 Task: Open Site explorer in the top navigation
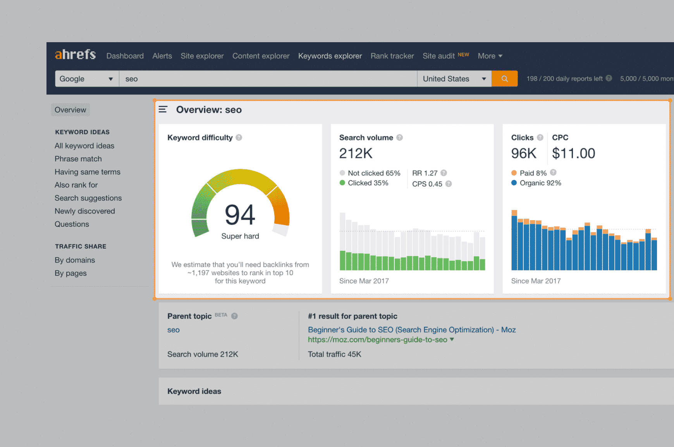click(x=202, y=56)
